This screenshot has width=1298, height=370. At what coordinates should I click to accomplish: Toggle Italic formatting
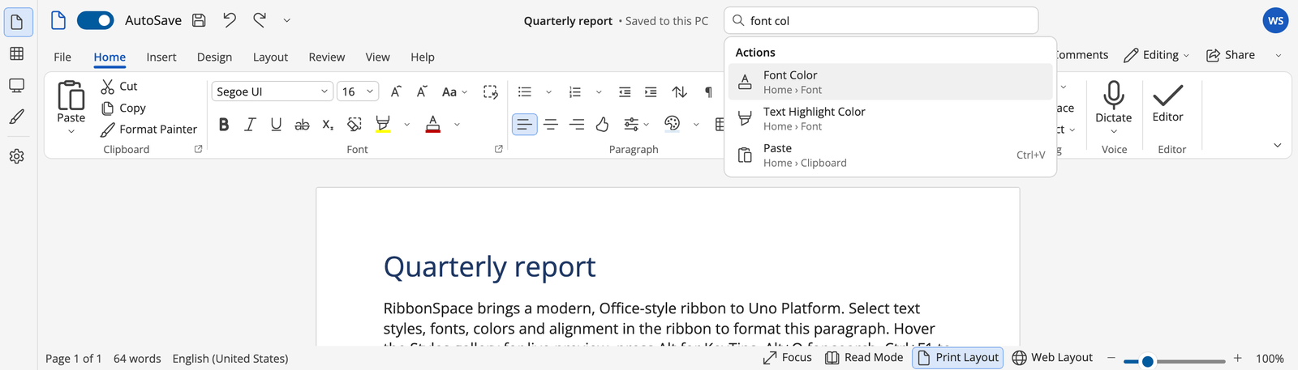coord(250,124)
